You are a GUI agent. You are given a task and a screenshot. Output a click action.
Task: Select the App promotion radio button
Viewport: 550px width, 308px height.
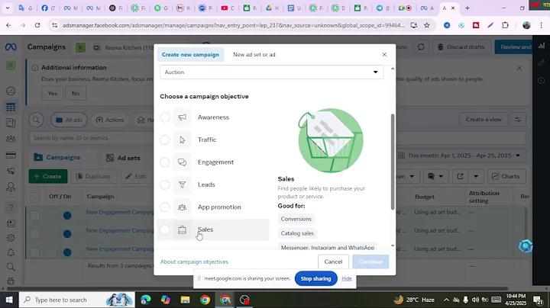point(165,207)
